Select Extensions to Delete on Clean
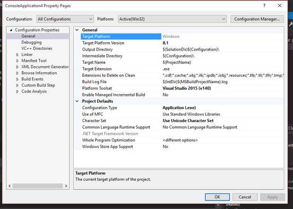 click(x=108, y=75)
